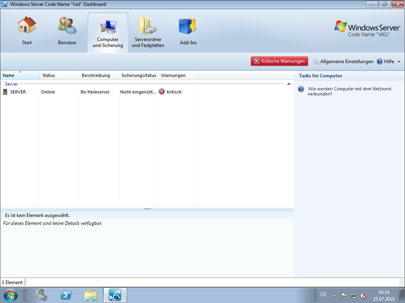Sort by the Warnungen column header

click(178, 75)
